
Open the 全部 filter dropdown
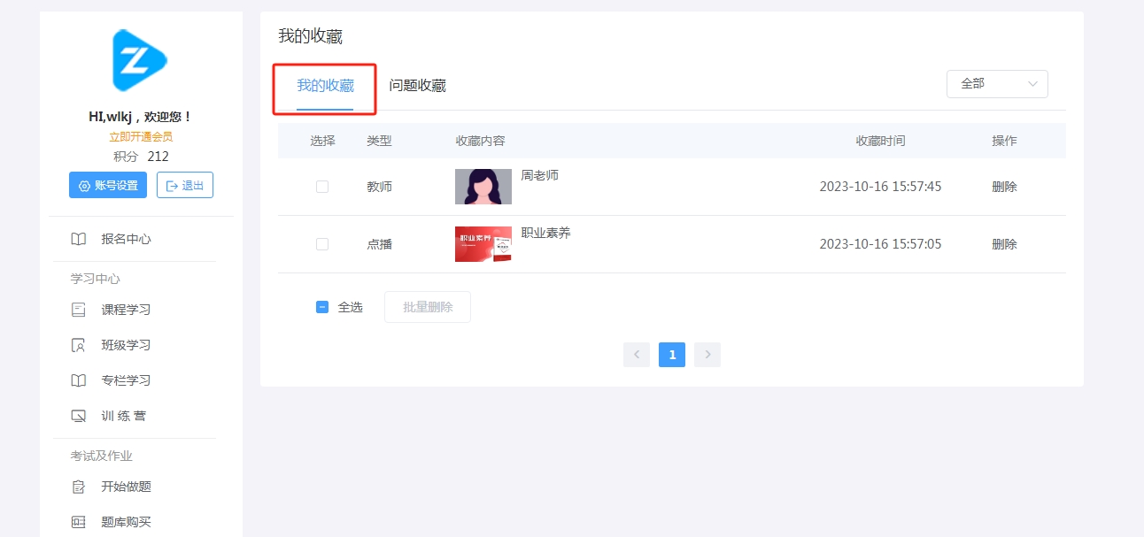(997, 83)
